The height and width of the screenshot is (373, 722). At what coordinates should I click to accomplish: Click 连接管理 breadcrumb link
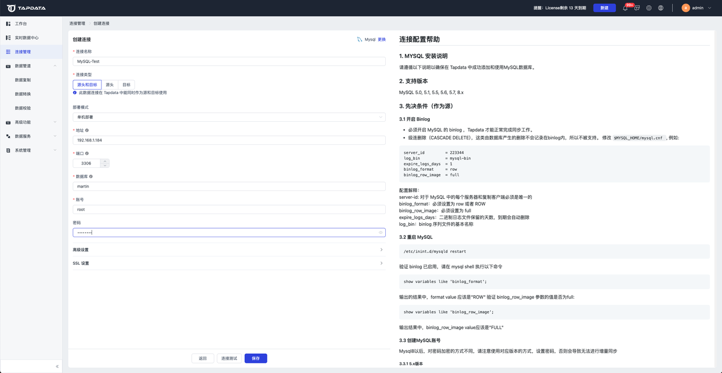tap(77, 24)
